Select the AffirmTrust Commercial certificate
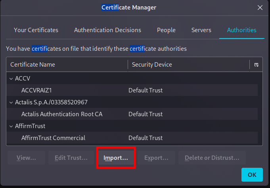Image resolution: width=270 pixels, height=188 pixels. (53, 138)
